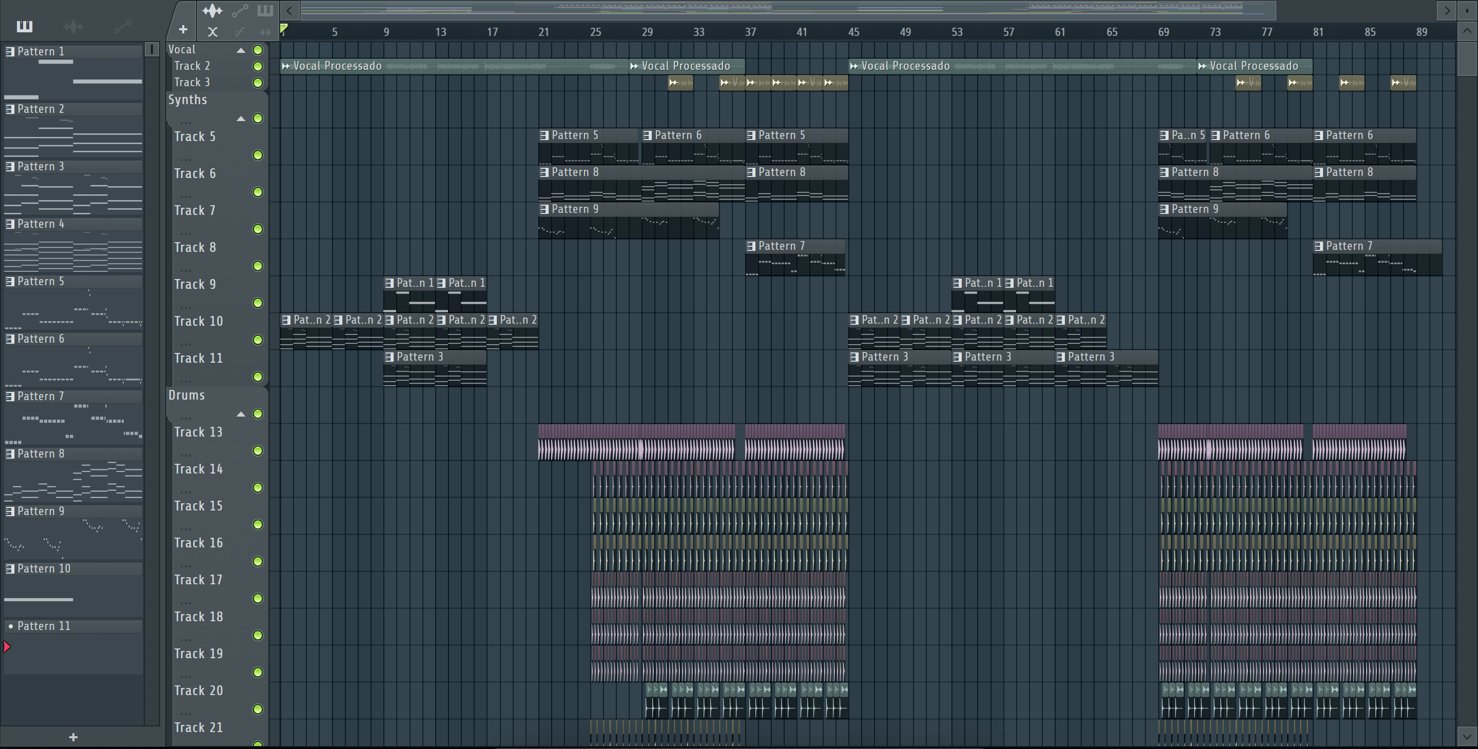Screen dimensions: 1478x749
Task: Add a new pattern with the bottom plus button
Action: click(x=73, y=738)
